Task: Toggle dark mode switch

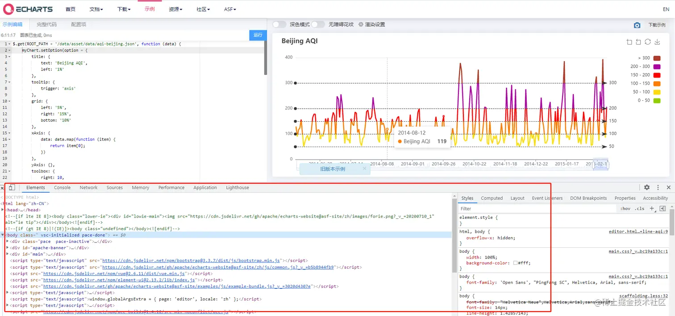Action: pyautogui.click(x=279, y=25)
